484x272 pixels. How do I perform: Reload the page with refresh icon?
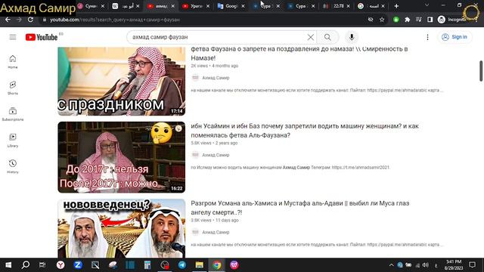click(x=30, y=20)
